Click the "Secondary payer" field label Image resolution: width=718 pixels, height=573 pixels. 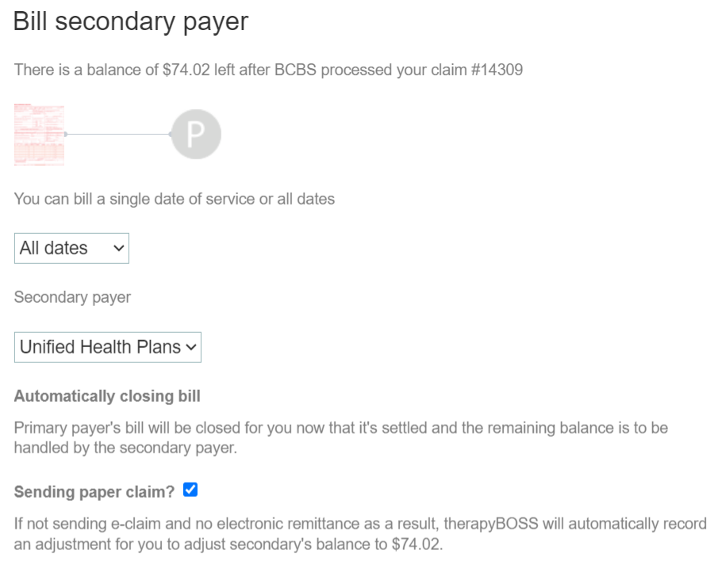tap(72, 298)
